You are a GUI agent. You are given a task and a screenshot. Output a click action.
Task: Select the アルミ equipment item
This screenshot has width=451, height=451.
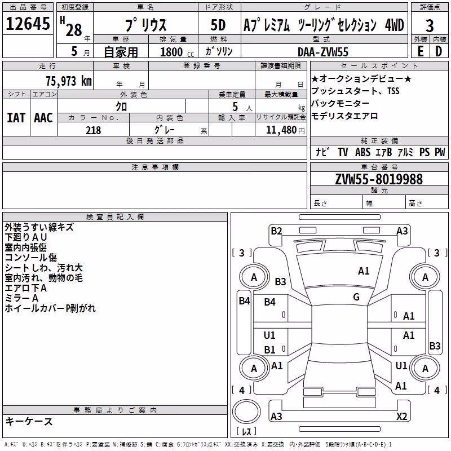[405, 152]
